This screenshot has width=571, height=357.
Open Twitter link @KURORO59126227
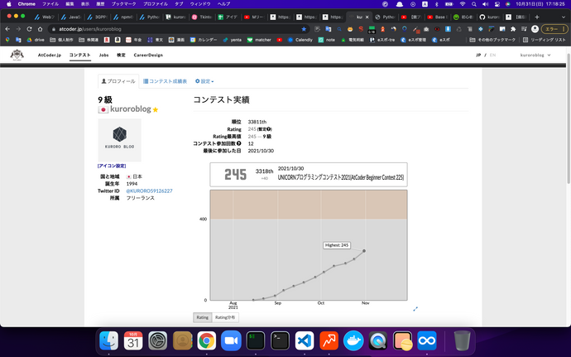point(149,191)
